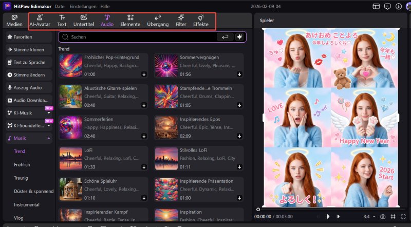This screenshot has height=227, width=411.
Task: Expand the KI-Musik dropdown arrow
Action: click(49, 113)
